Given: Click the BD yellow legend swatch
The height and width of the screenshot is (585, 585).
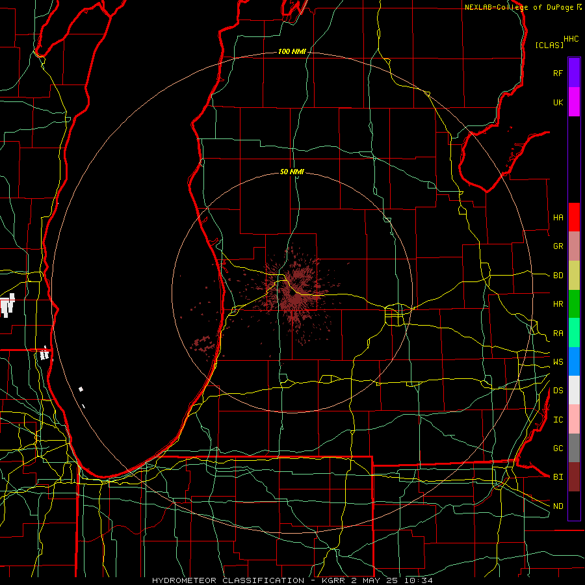Looking at the screenshot, I should click(574, 276).
